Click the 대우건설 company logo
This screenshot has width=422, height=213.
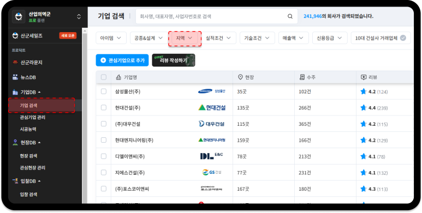pyautogui.click(x=211, y=124)
